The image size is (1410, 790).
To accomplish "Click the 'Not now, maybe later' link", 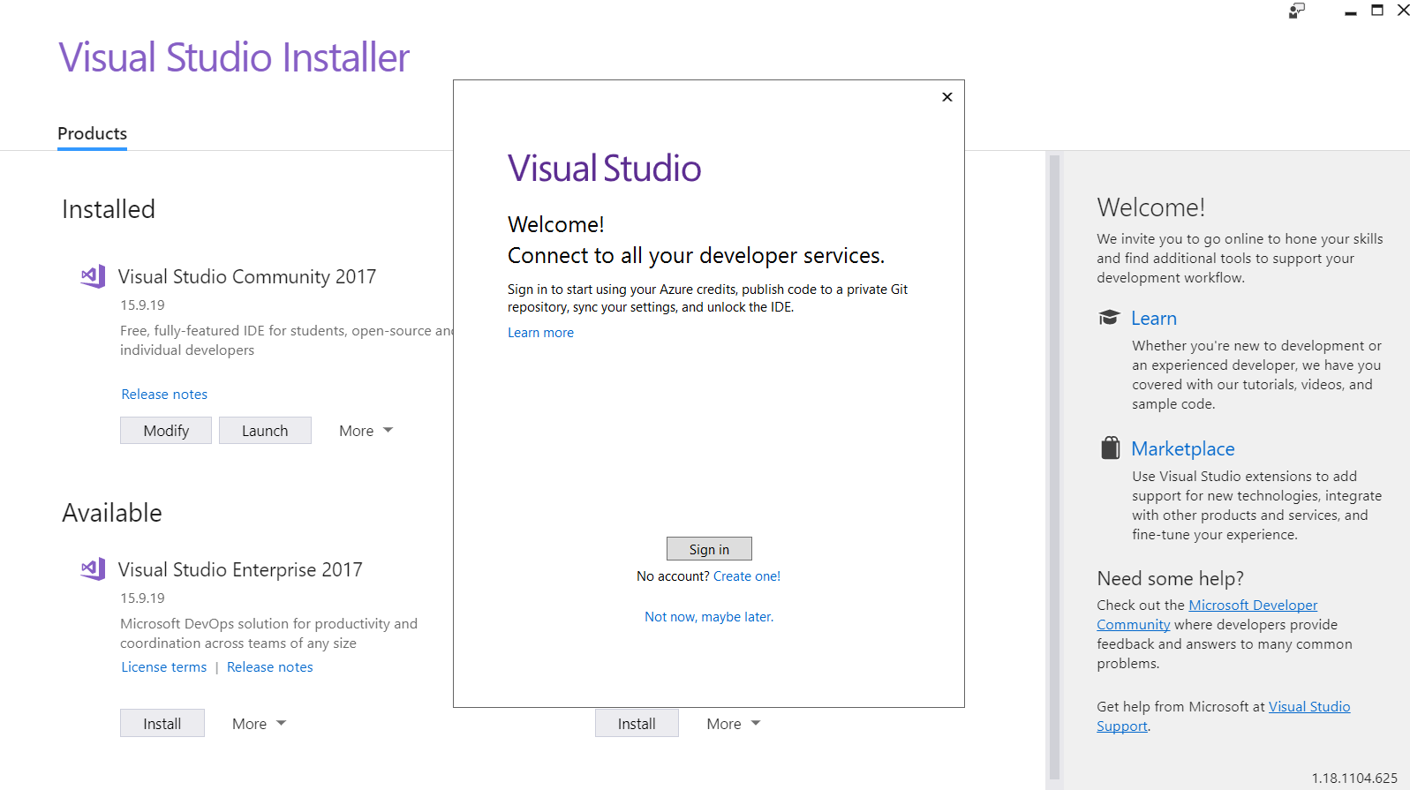I will pos(708,617).
